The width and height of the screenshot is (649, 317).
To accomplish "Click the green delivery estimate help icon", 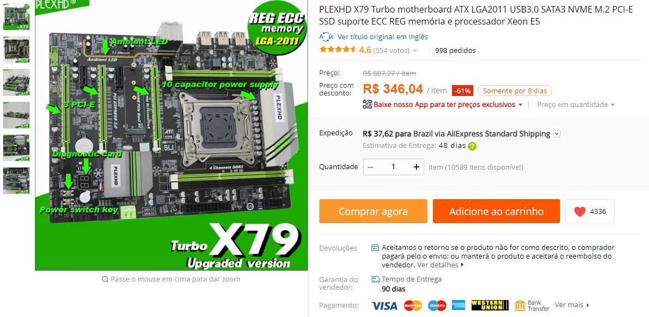I will 472,146.
